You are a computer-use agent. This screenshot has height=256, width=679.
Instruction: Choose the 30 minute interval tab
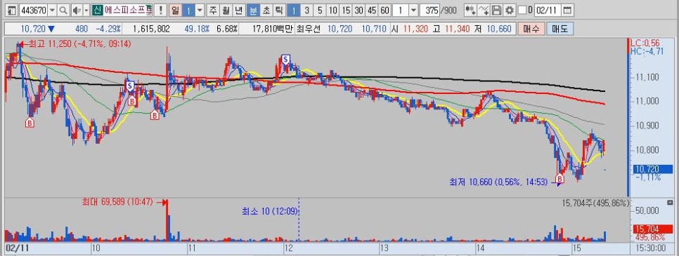(358, 10)
